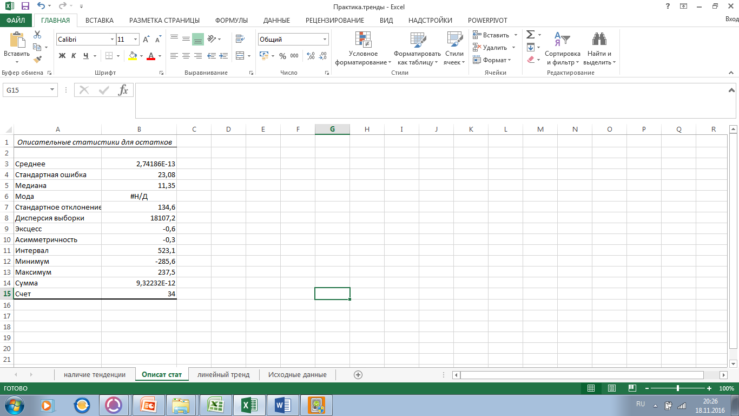The width and height of the screenshot is (739, 416).
Task: Click the merge and center cells icon
Action: point(239,56)
